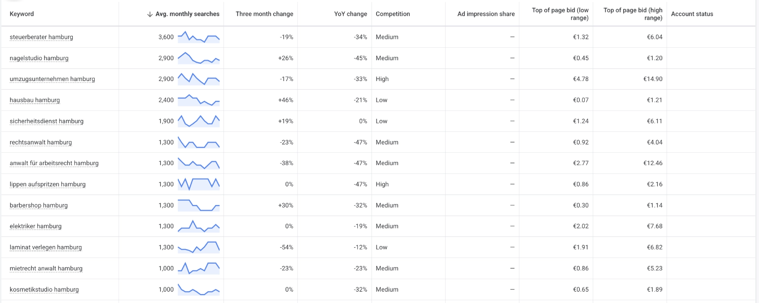Open the steuerberater hamburg keyword
This screenshot has height=303, width=759.
click(x=41, y=37)
